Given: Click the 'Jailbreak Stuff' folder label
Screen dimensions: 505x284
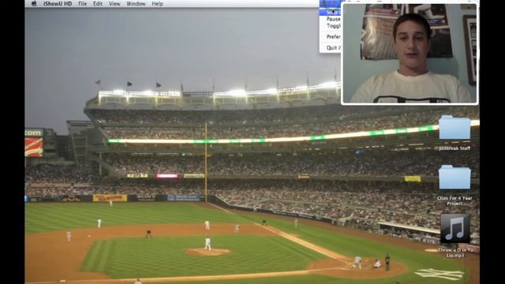Looking at the screenshot, I should 454,148.
